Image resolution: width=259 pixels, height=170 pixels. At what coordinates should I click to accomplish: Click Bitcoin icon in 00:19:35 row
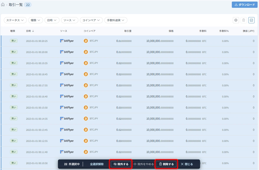click(x=86, y=63)
